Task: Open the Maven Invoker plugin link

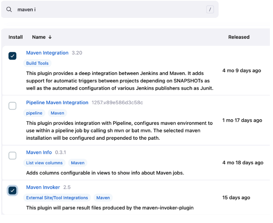Action: [43, 187]
